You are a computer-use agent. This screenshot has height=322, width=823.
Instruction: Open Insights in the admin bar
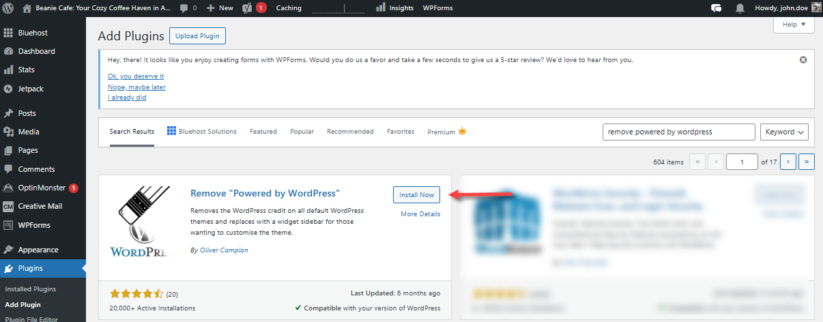(394, 8)
